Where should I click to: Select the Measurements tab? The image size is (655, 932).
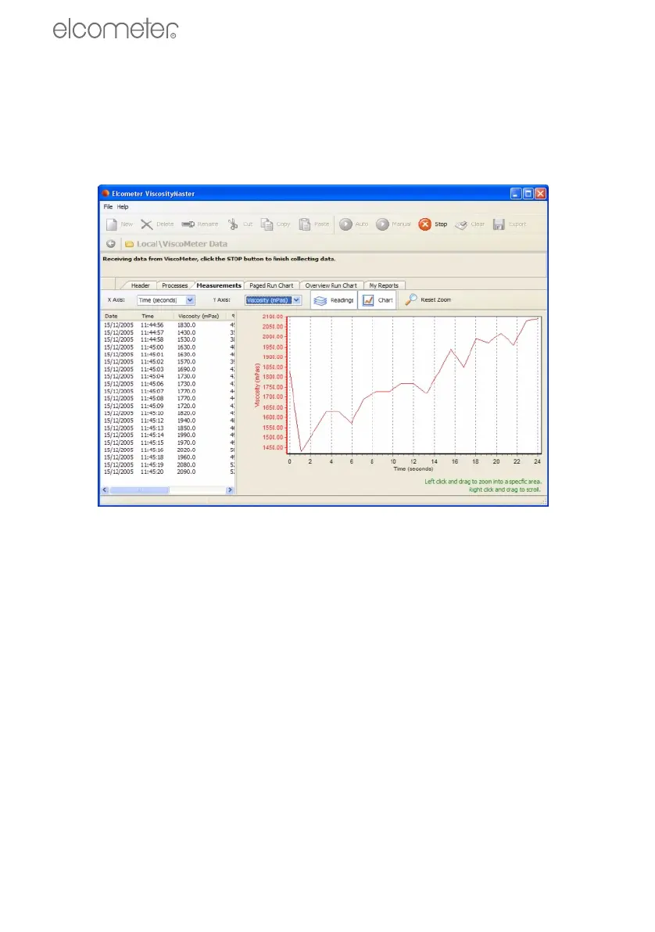219,285
